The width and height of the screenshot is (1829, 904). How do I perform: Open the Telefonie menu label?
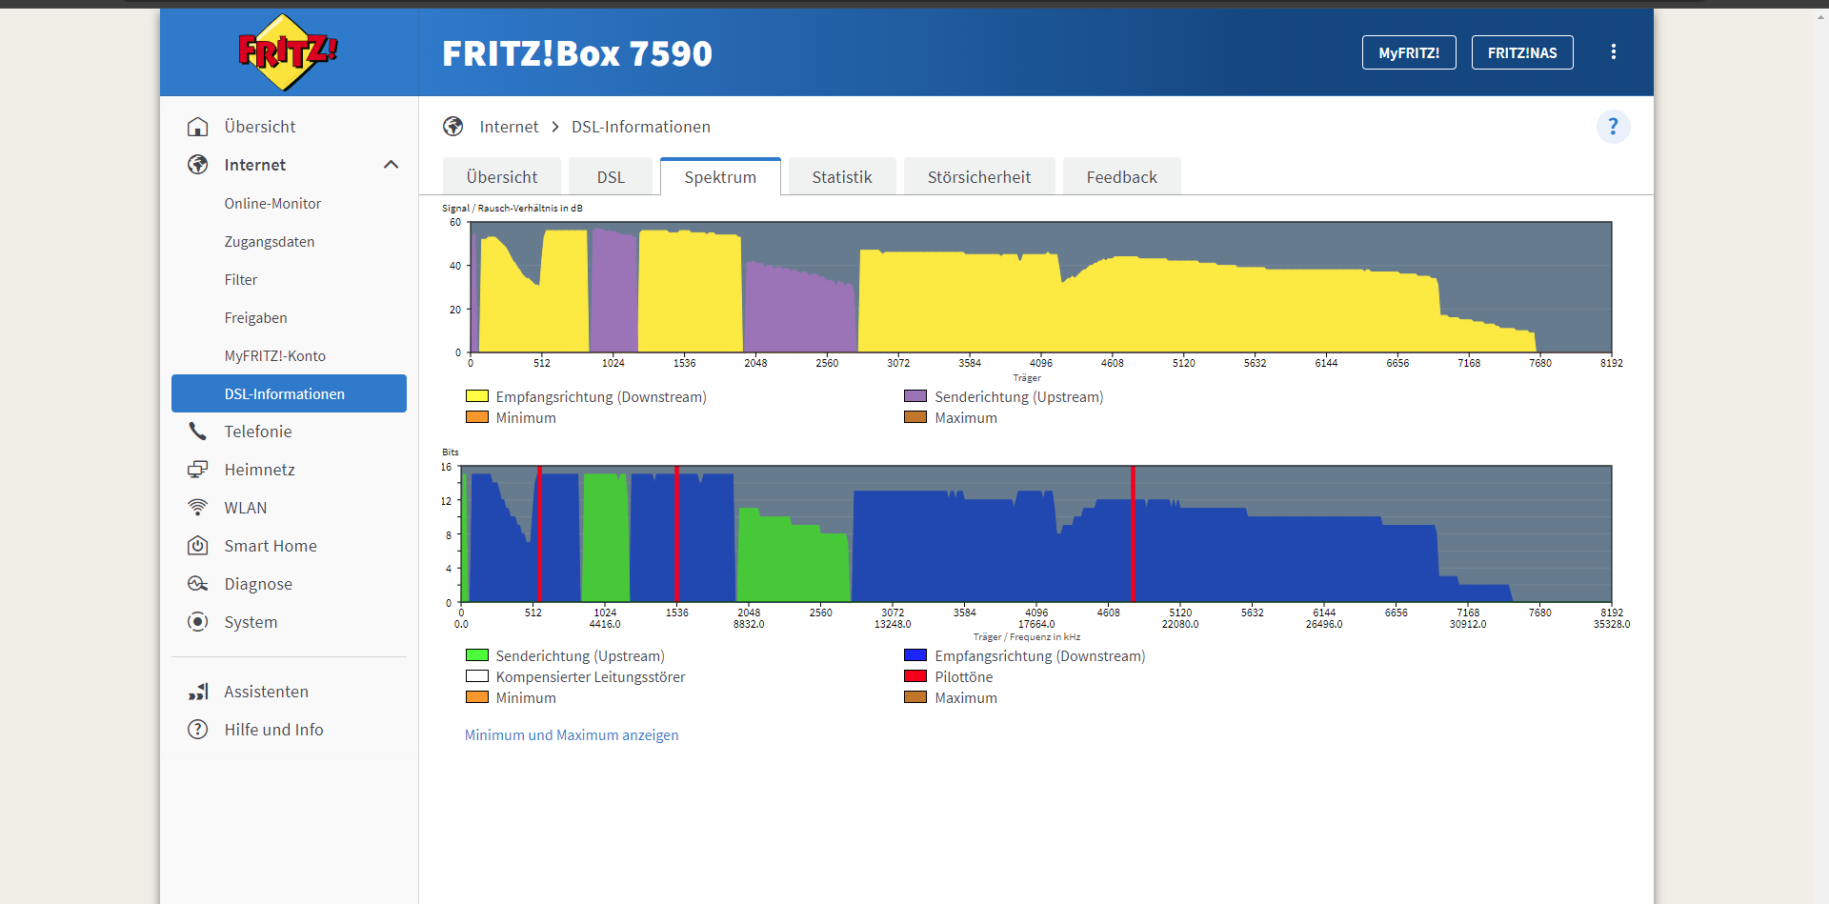(258, 432)
